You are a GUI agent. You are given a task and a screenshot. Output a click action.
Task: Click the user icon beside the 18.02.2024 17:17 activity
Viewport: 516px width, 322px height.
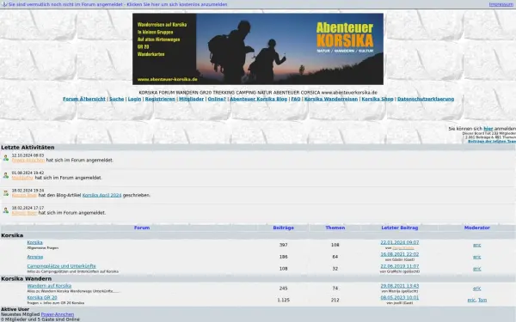(x=6, y=210)
